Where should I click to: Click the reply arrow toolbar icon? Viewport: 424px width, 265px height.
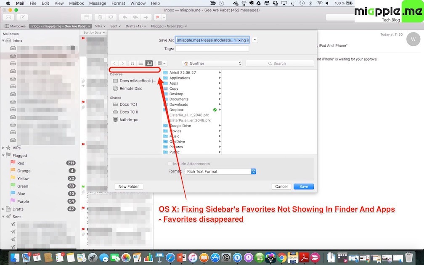click(x=125, y=17)
